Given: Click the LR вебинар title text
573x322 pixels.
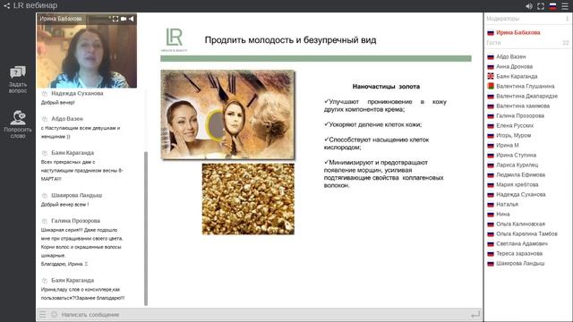Looking at the screenshot, I should click(35, 6).
